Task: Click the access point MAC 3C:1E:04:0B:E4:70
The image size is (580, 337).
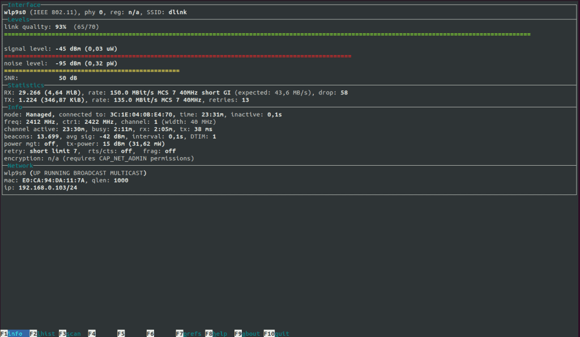Action: pyautogui.click(x=141, y=115)
